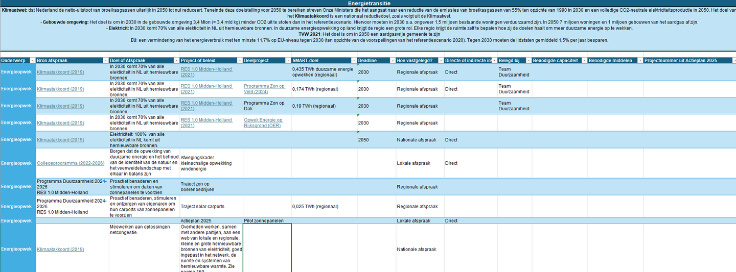Open the Onderwerp column filter dropdown
The height and width of the screenshot is (272, 736).
coord(33,60)
